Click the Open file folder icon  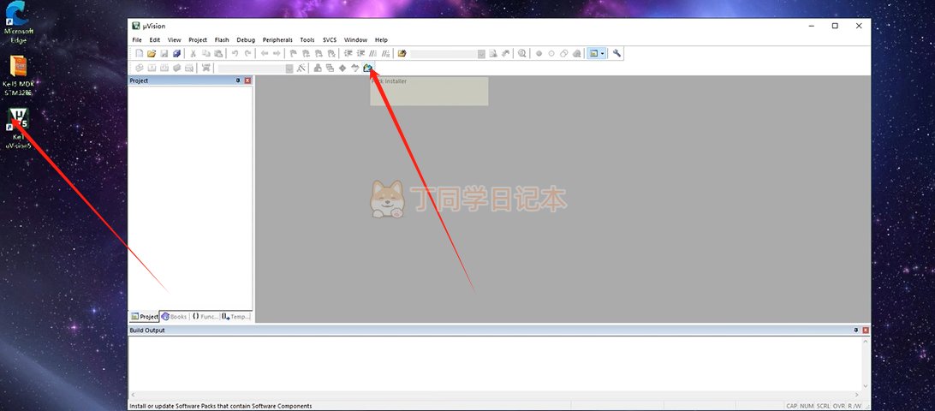pyautogui.click(x=152, y=53)
